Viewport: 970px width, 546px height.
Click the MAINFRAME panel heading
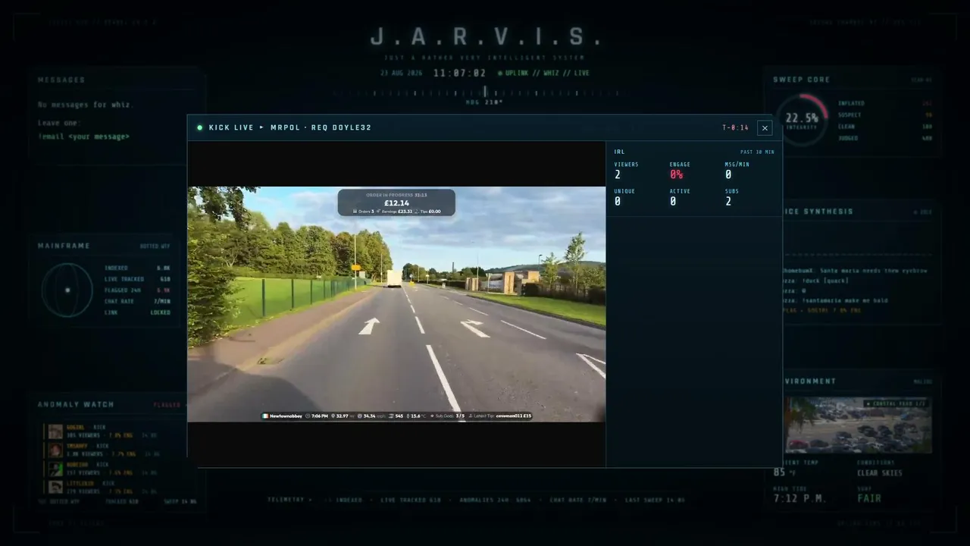coord(64,246)
